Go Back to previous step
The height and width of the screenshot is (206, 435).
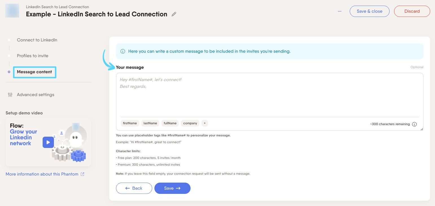134,188
